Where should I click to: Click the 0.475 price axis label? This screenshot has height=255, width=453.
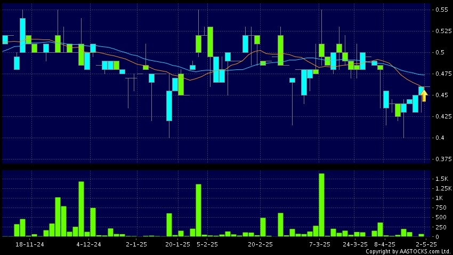click(444, 74)
